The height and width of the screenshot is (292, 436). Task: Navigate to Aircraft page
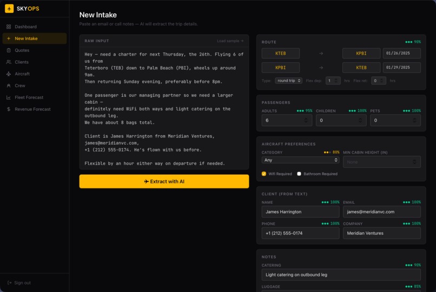click(x=35, y=74)
